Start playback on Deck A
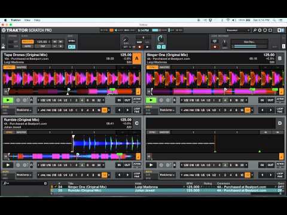287x215 pixels. [x=8, y=100]
